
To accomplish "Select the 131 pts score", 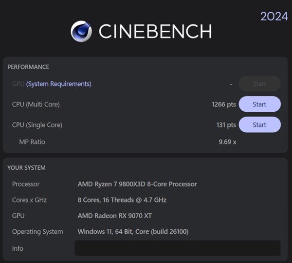I will pos(226,125).
